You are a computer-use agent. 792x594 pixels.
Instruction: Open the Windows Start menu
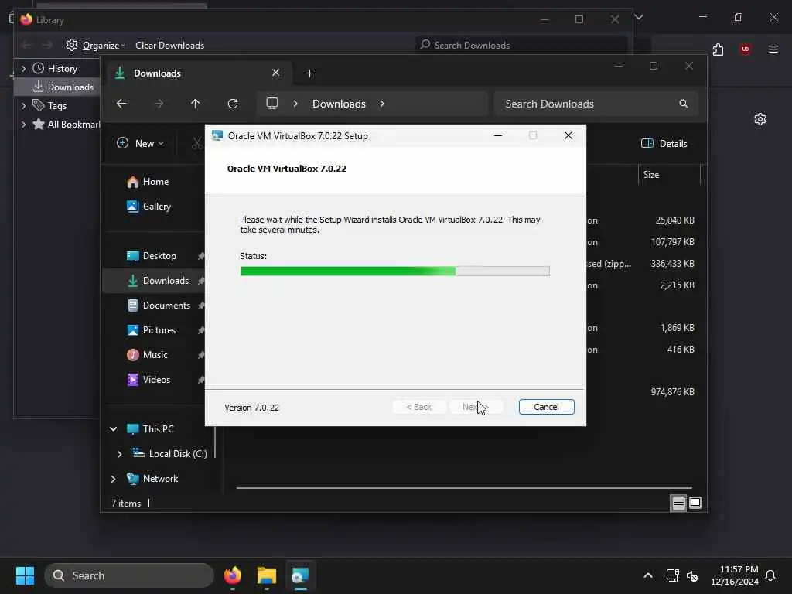coord(25,575)
